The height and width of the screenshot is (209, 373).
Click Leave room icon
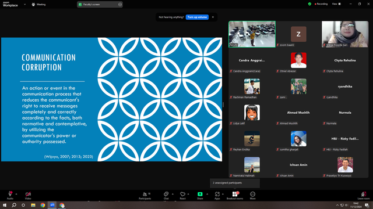(364, 194)
